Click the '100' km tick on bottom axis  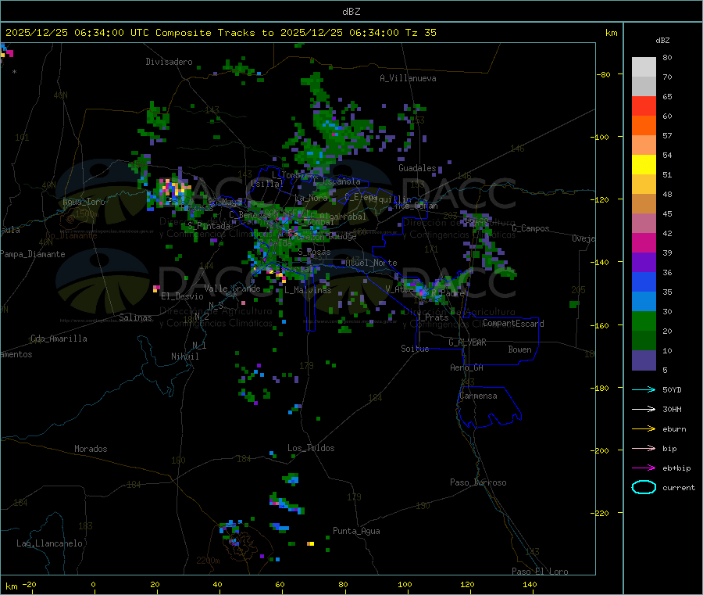(x=405, y=584)
